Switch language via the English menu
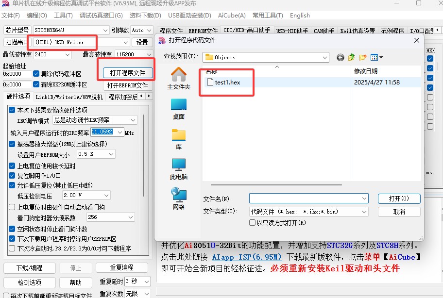The image size is (443, 298). (x=300, y=16)
